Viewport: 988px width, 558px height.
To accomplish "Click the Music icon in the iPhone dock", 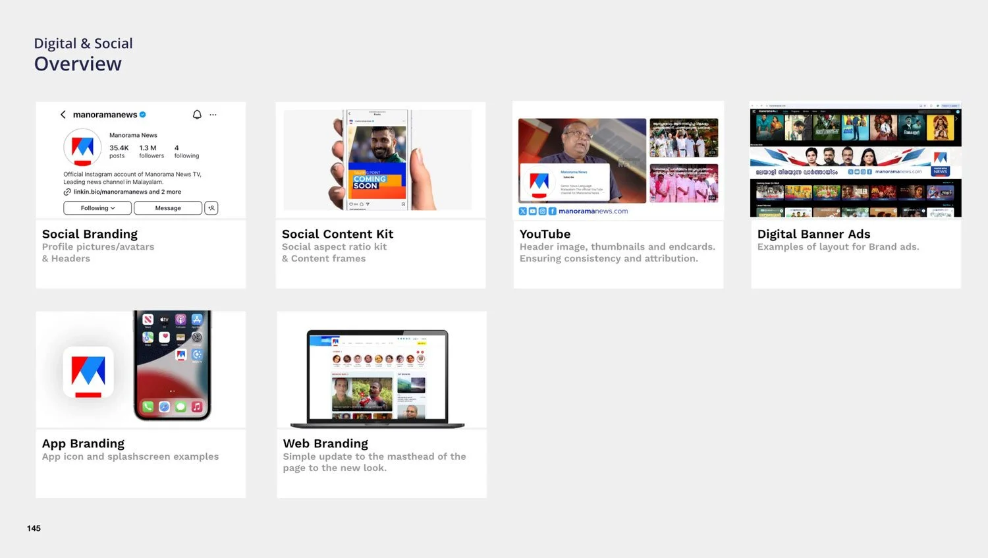I will point(196,407).
